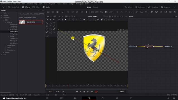Add a Merge tool
The width and height of the screenshot is (178, 100).
(x=92, y=12)
